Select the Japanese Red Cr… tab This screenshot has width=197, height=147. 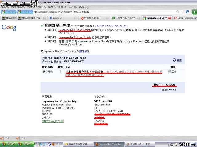pos(157,18)
